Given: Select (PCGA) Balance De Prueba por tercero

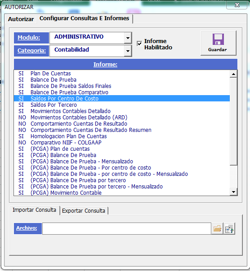Looking at the screenshot, I should tap(122, 180).
